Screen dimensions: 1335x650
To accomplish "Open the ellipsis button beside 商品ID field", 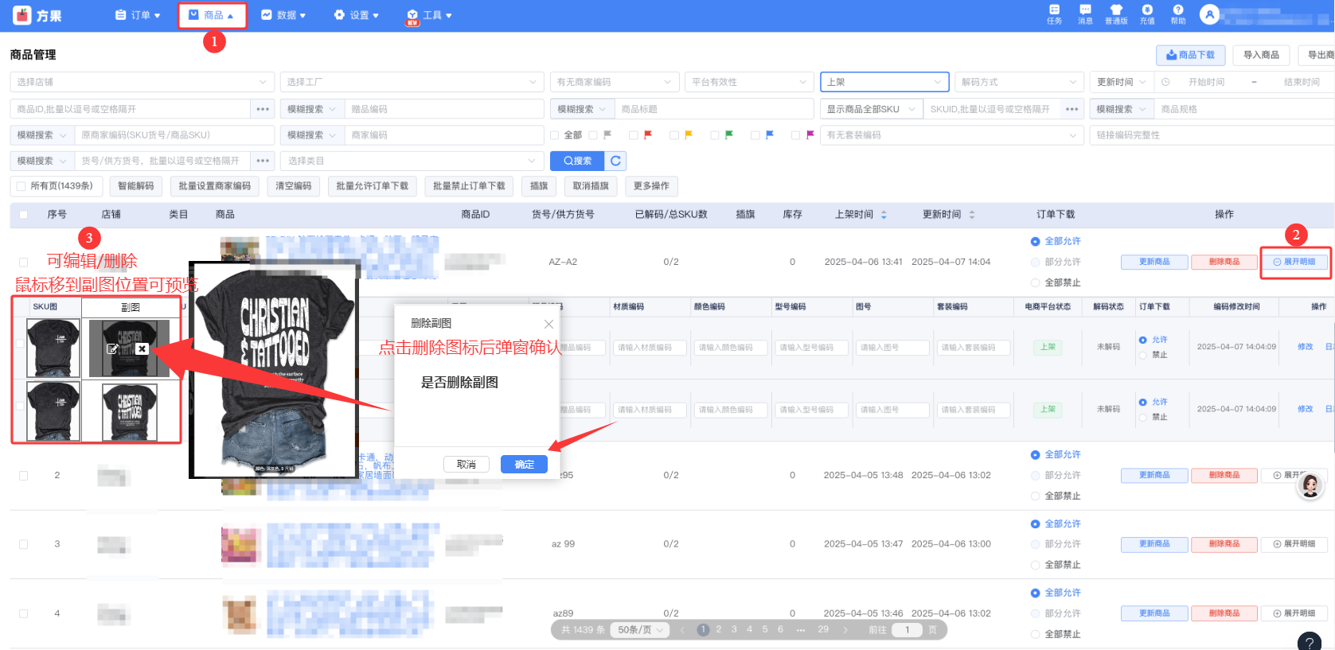I will pos(263,109).
